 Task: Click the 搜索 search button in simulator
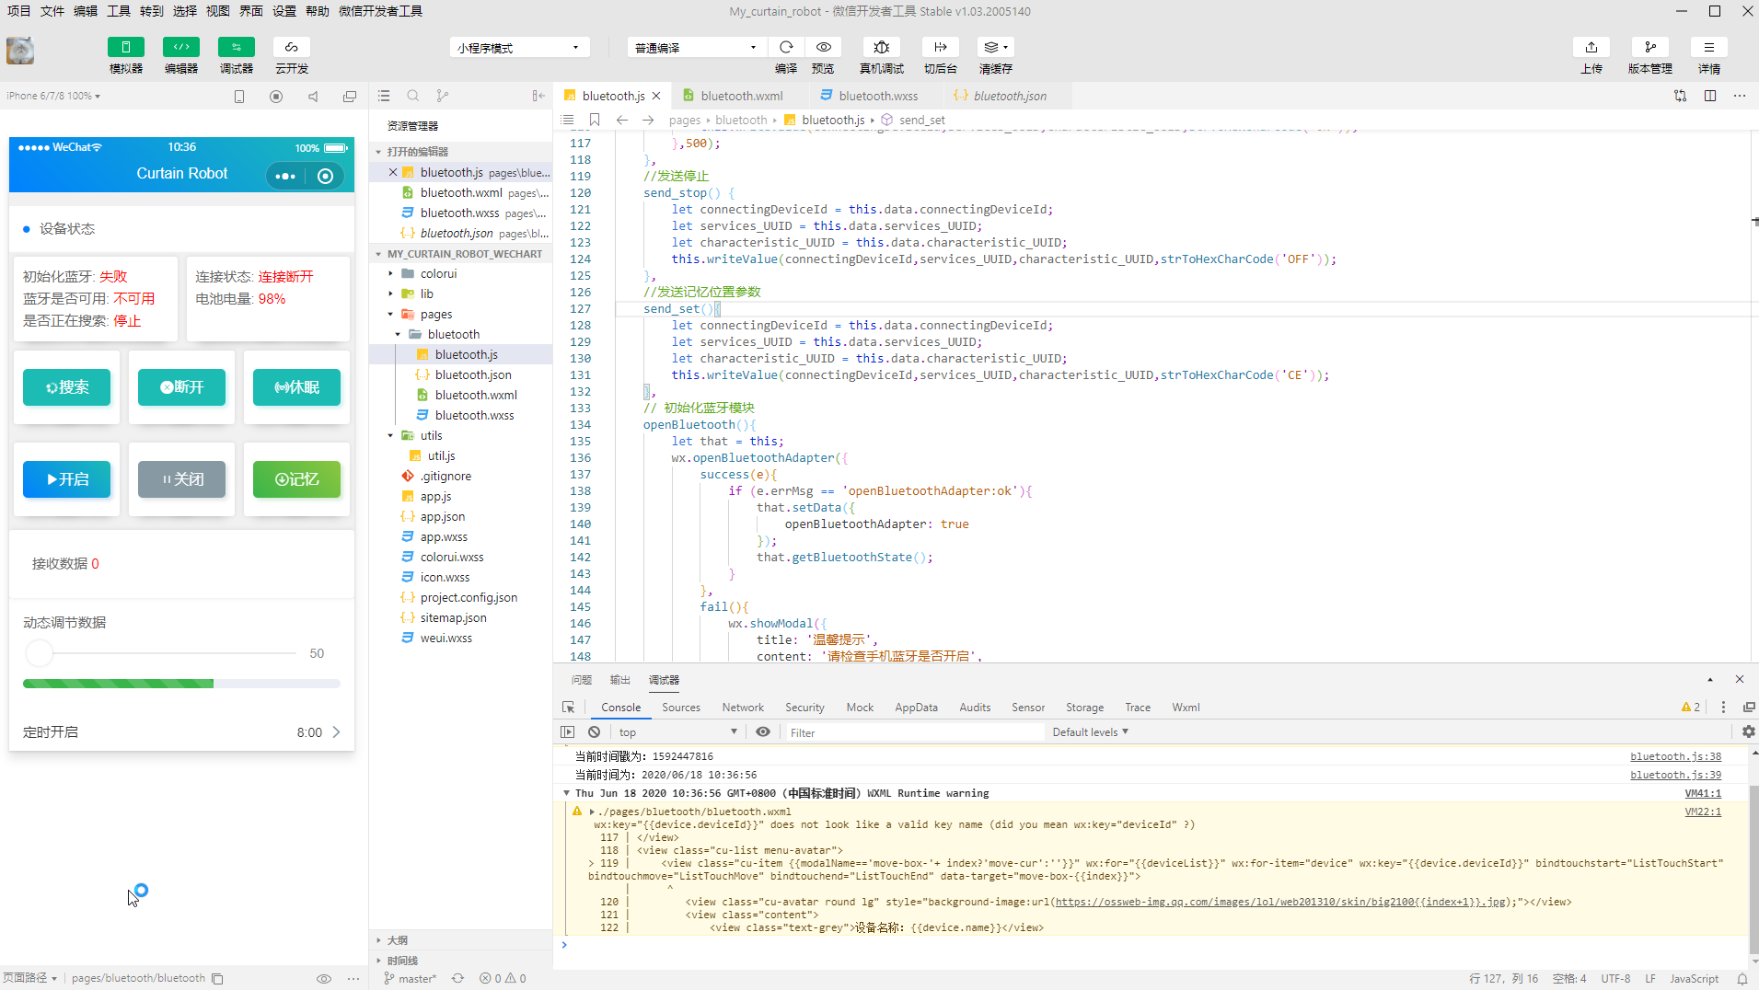(x=66, y=387)
